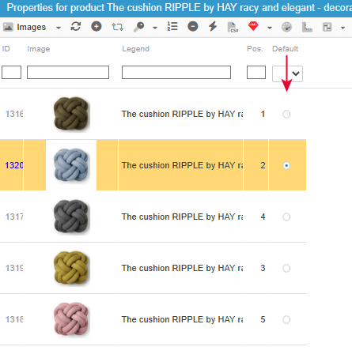Open the dropdown next to ruby icon

click(x=270, y=28)
